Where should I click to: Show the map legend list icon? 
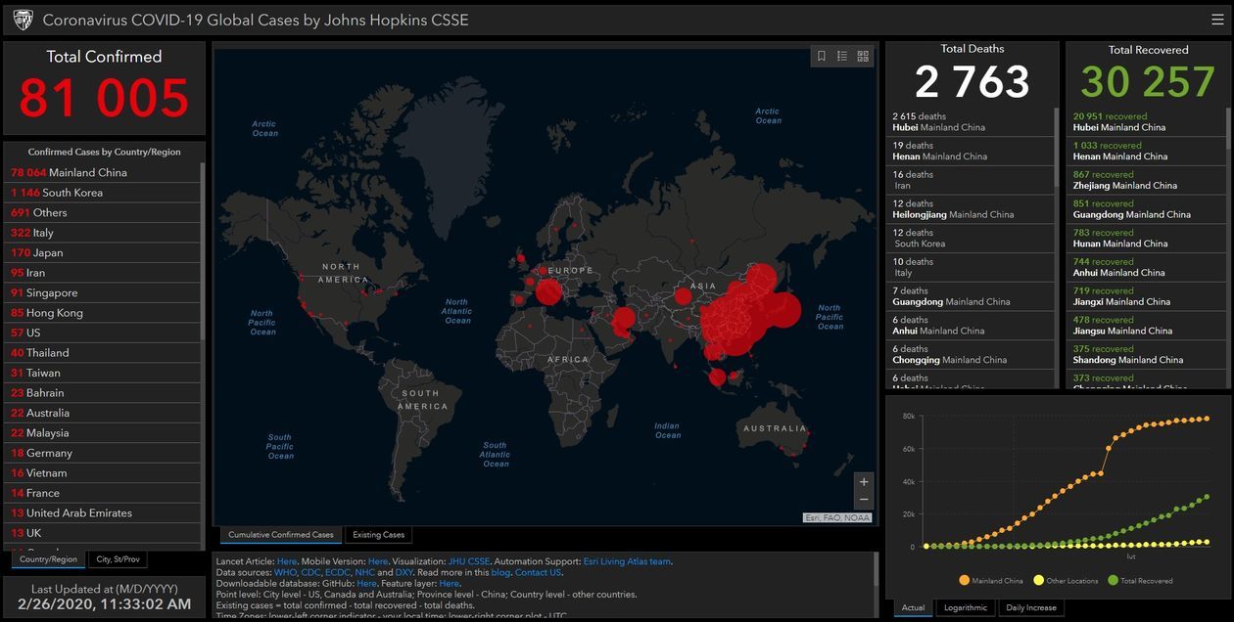click(x=842, y=57)
